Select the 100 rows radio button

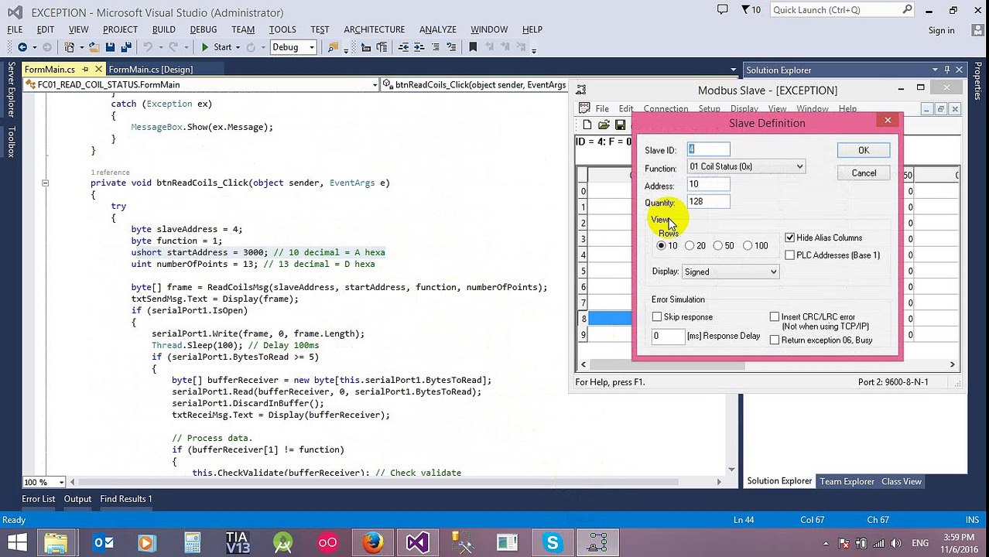pos(748,245)
